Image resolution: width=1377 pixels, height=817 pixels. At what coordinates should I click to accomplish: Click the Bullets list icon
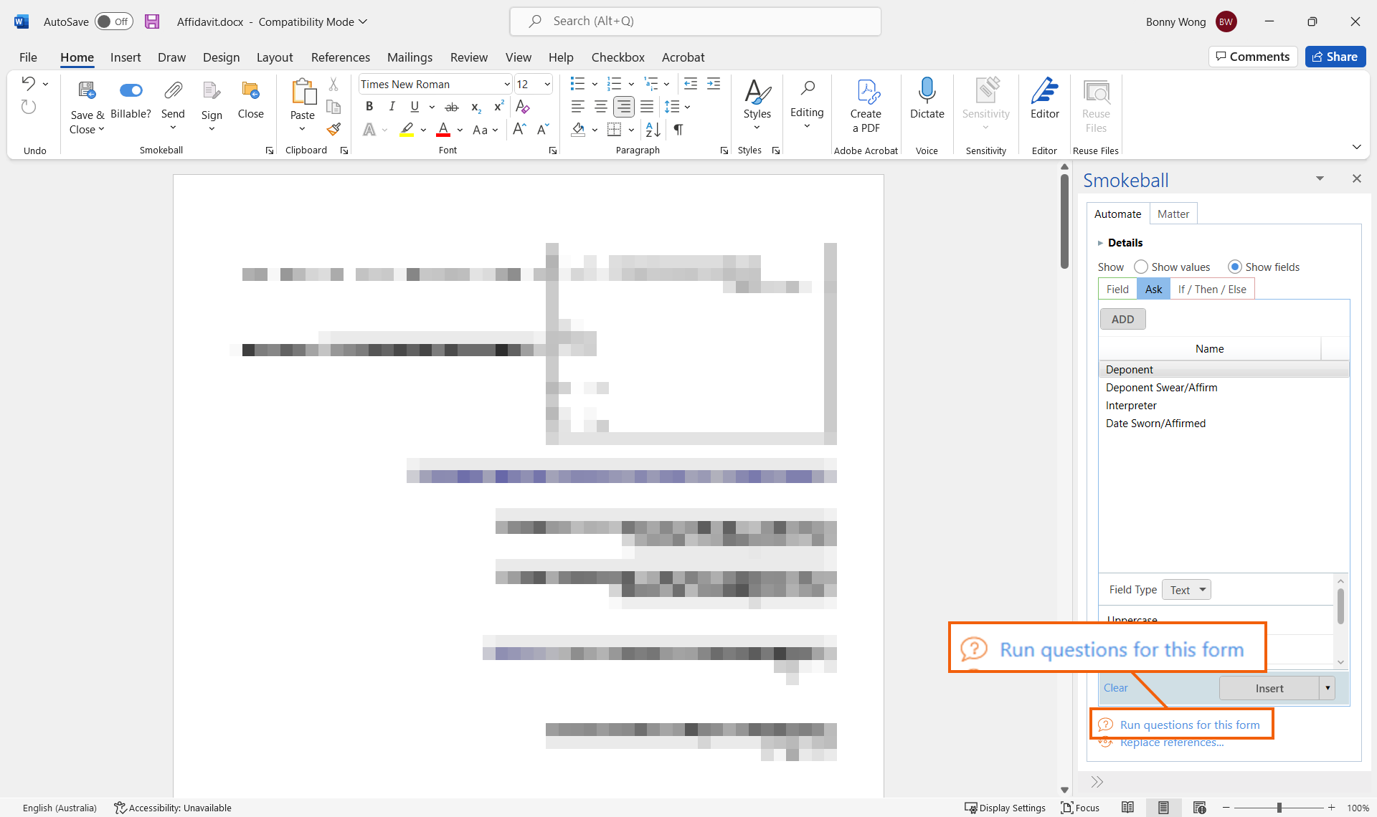click(577, 84)
